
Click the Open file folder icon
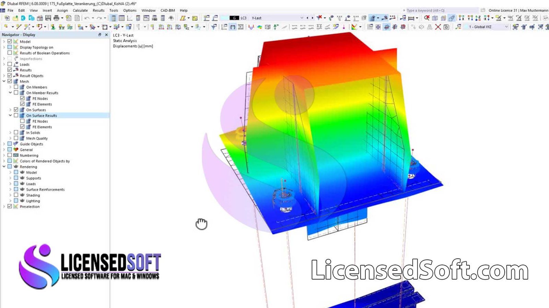click(x=15, y=18)
